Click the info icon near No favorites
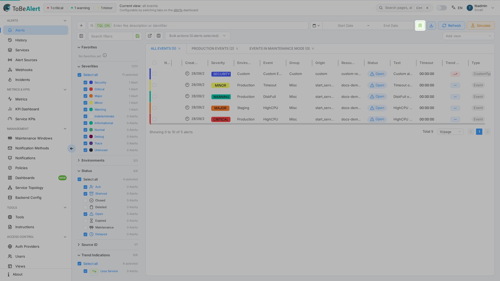Viewport: 500px width, 281px height. pyautogui.click(x=105, y=55)
